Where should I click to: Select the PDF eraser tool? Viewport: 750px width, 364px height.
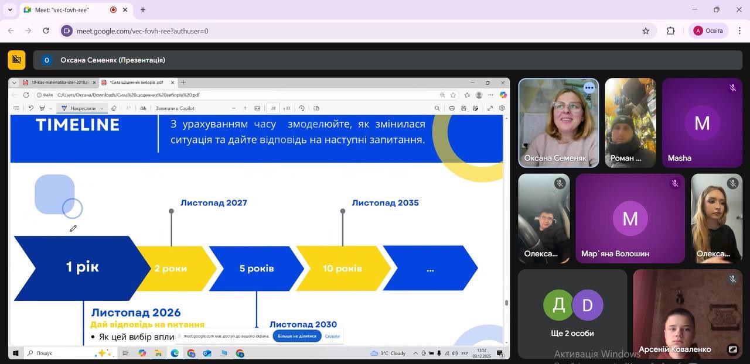114,108
